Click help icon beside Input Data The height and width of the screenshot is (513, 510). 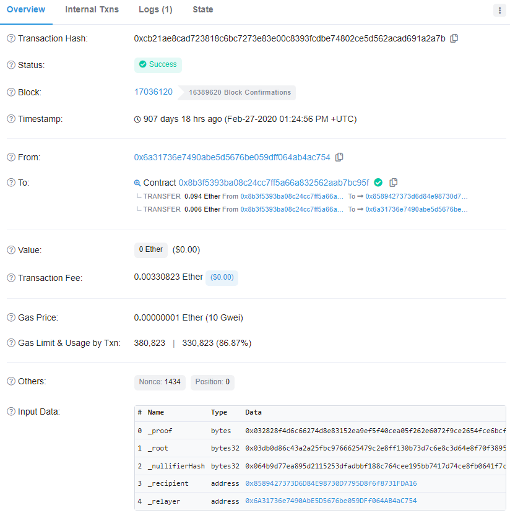[x=11, y=412]
